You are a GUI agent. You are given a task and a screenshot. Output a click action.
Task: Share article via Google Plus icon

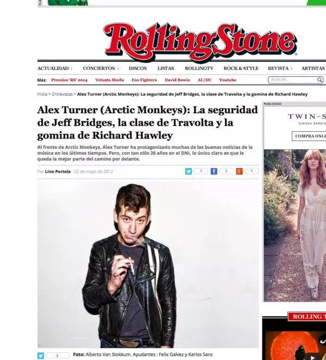click(x=239, y=171)
